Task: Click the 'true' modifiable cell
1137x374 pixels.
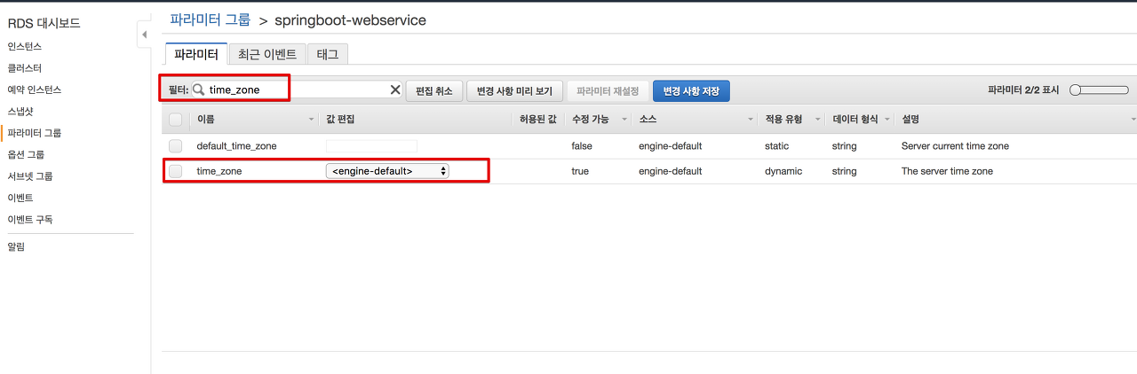Action: pos(580,171)
